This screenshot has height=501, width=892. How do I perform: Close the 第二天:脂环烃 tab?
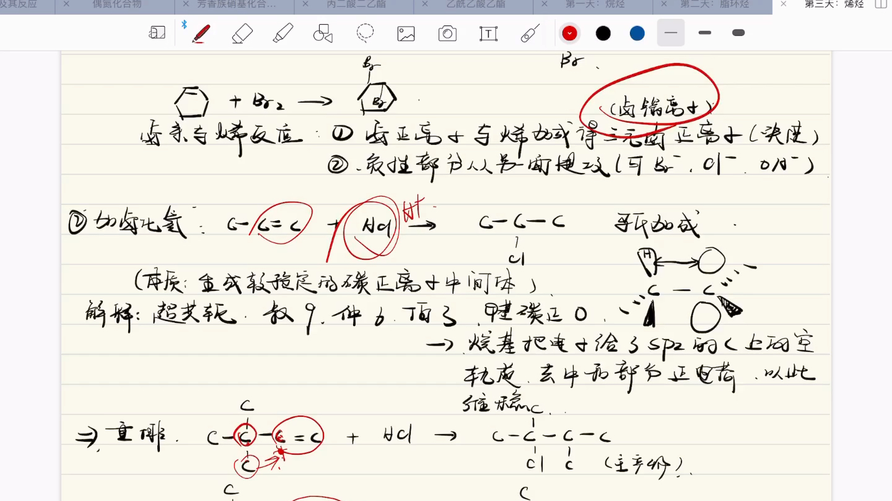tap(664, 4)
